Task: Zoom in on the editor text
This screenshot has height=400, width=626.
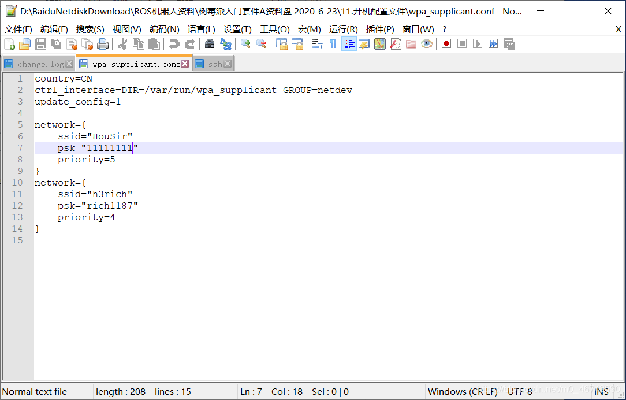Action: 245,44
